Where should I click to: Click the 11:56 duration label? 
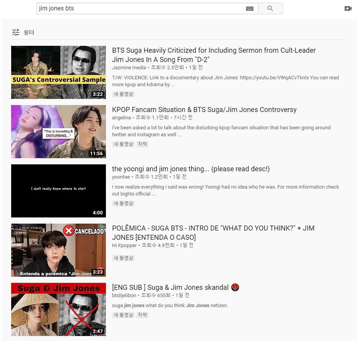pos(96,154)
